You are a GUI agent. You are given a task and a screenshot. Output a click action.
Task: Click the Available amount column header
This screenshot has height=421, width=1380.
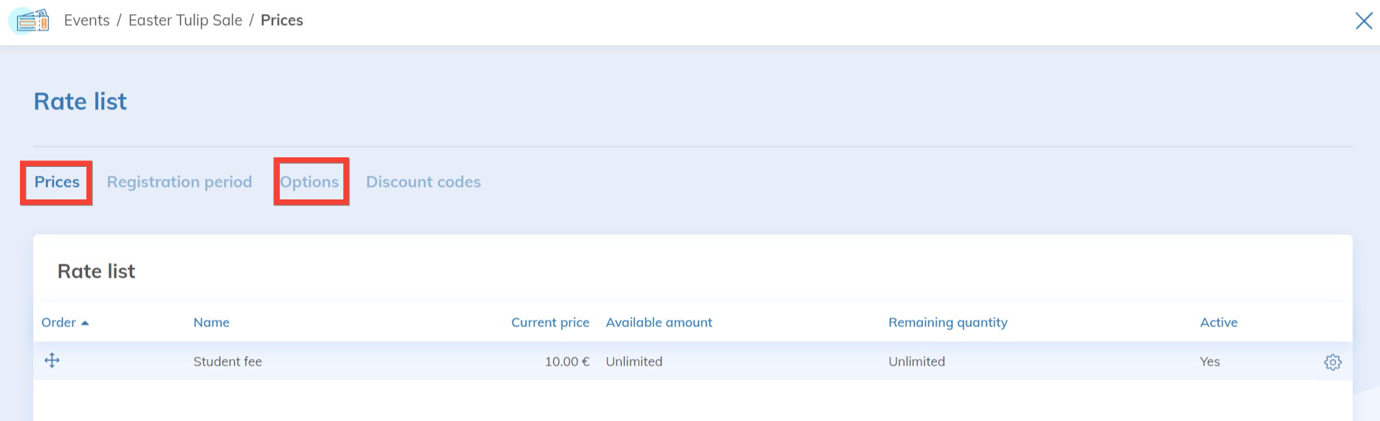659,323
